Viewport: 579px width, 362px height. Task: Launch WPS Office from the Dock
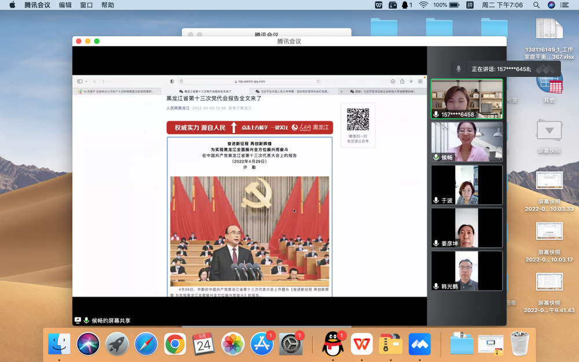362,343
